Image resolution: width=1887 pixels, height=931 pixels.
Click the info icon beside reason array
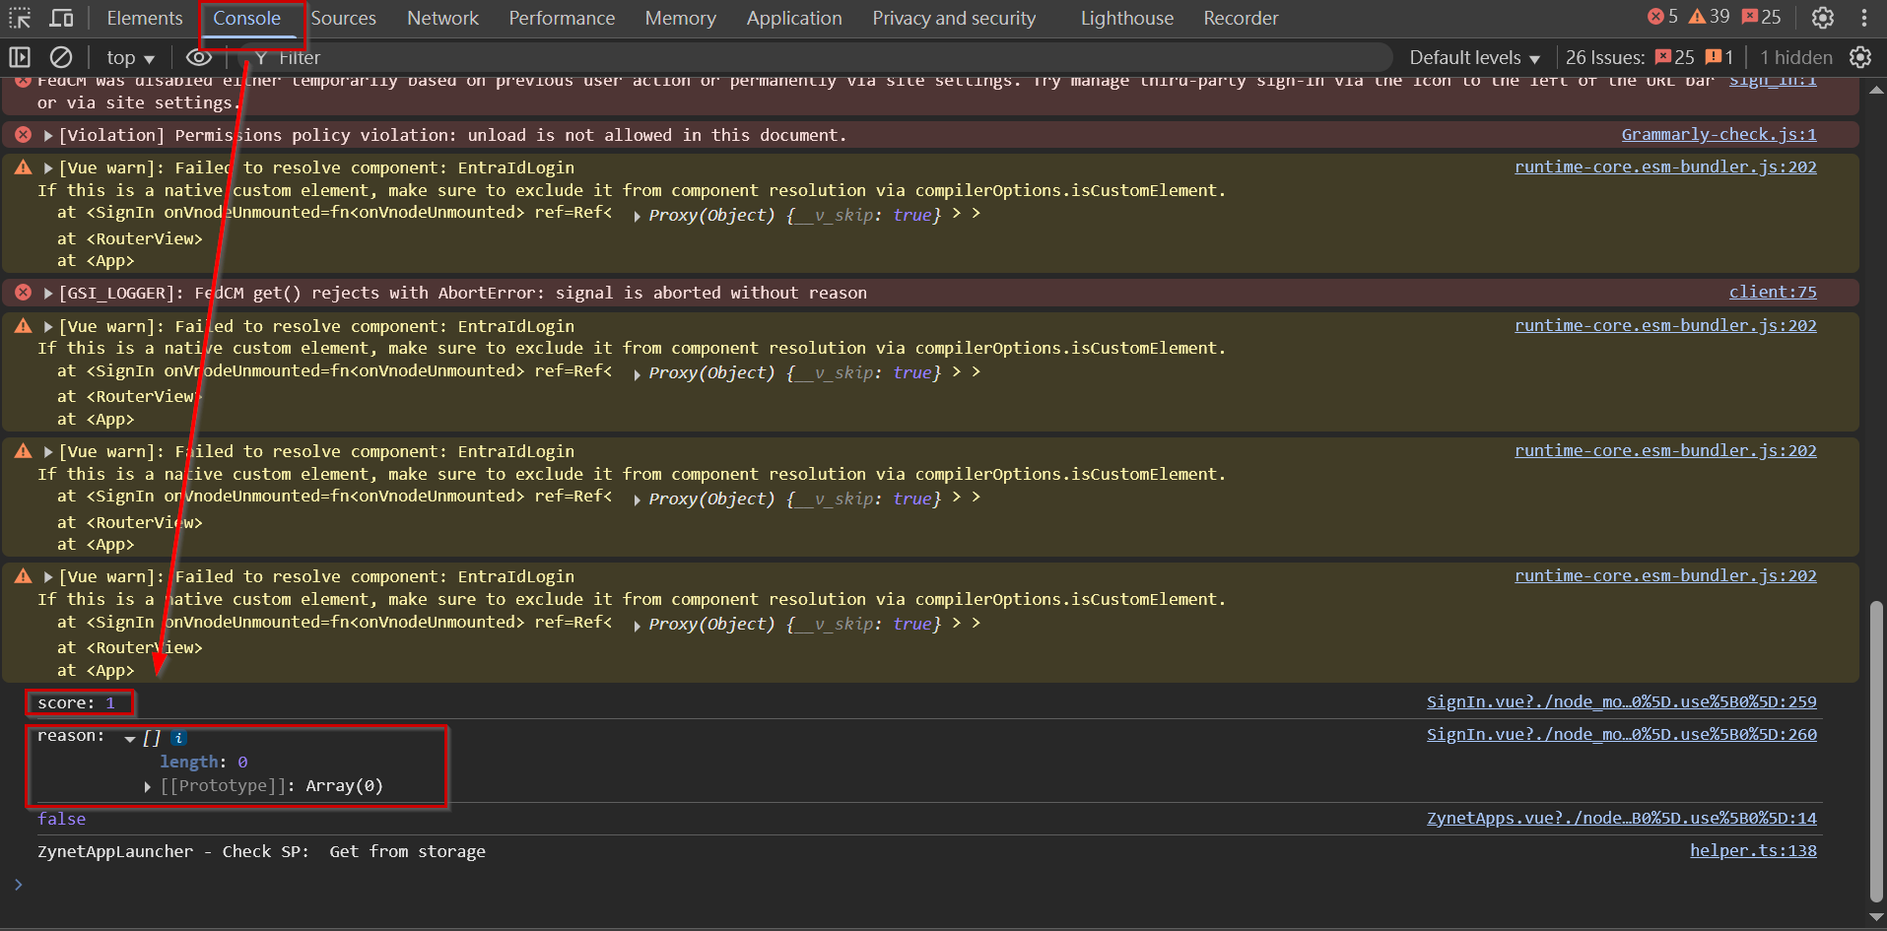point(178,737)
